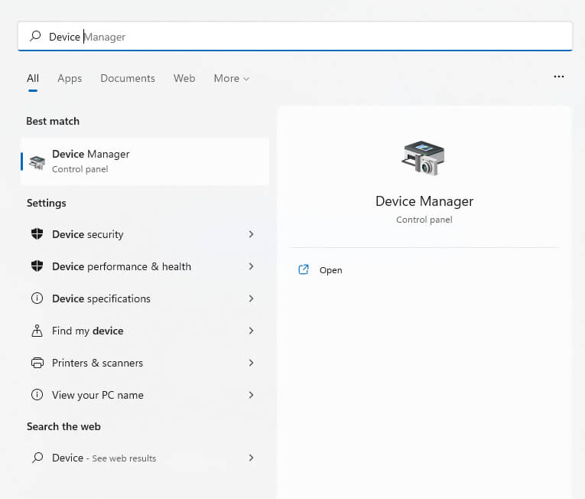Open the three-dot options menu

[559, 77]
